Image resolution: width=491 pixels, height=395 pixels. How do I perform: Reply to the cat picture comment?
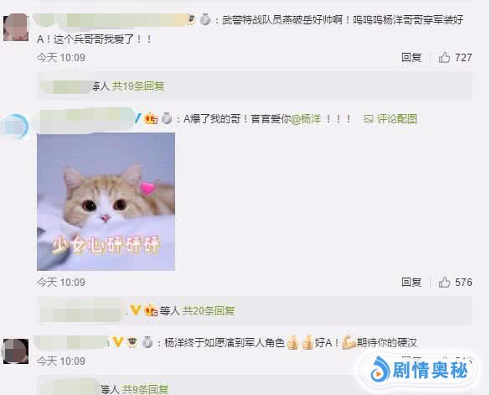pos(411,282)
